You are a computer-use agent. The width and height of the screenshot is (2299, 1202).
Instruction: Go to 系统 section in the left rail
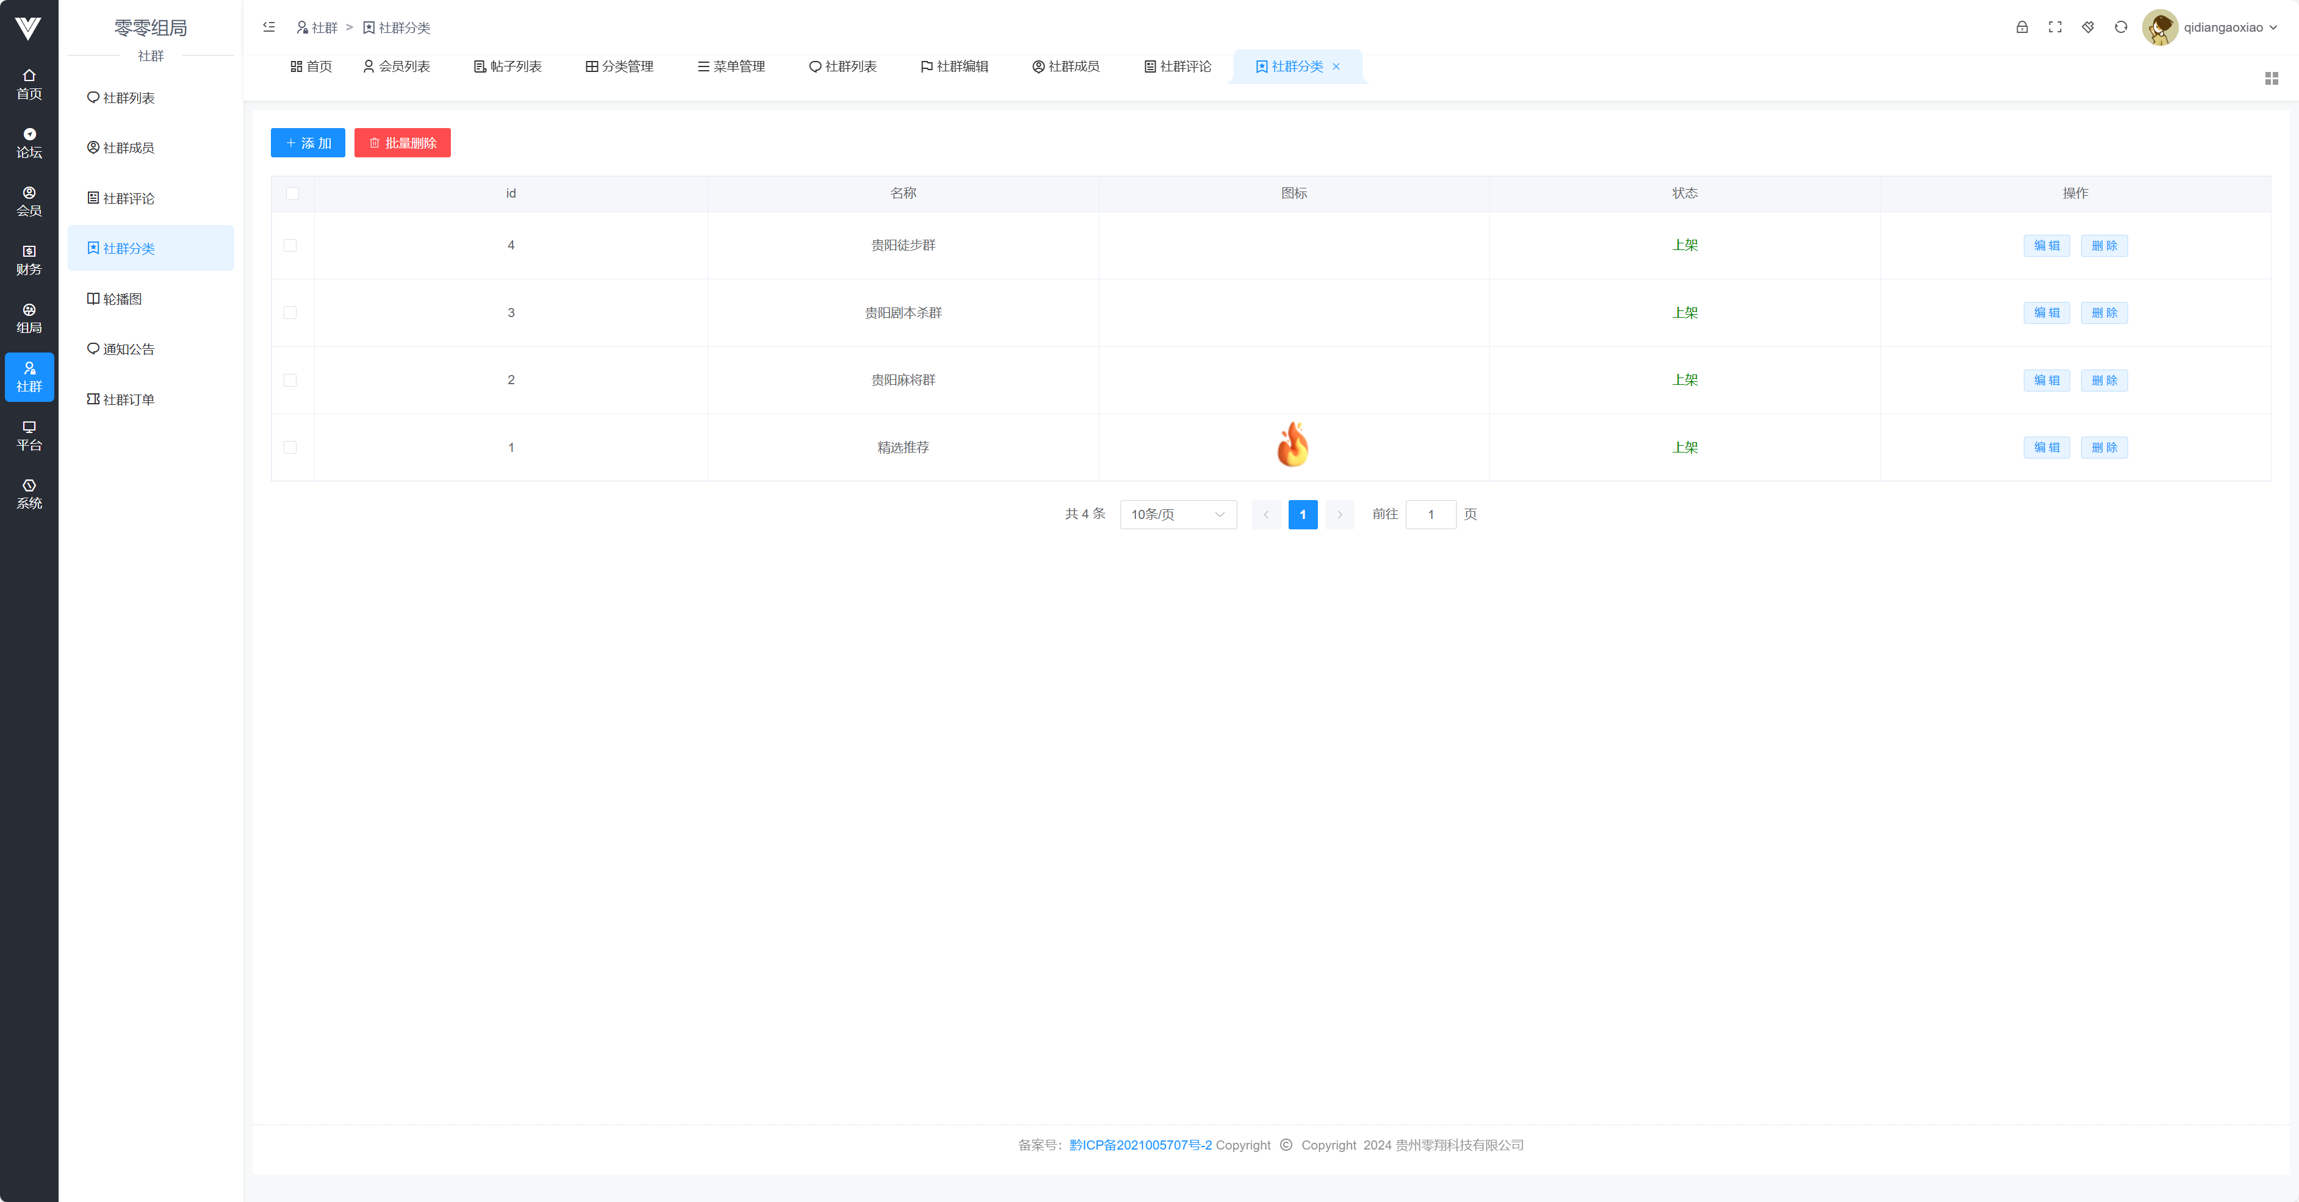pyautogui.click(x=29, y=493)
